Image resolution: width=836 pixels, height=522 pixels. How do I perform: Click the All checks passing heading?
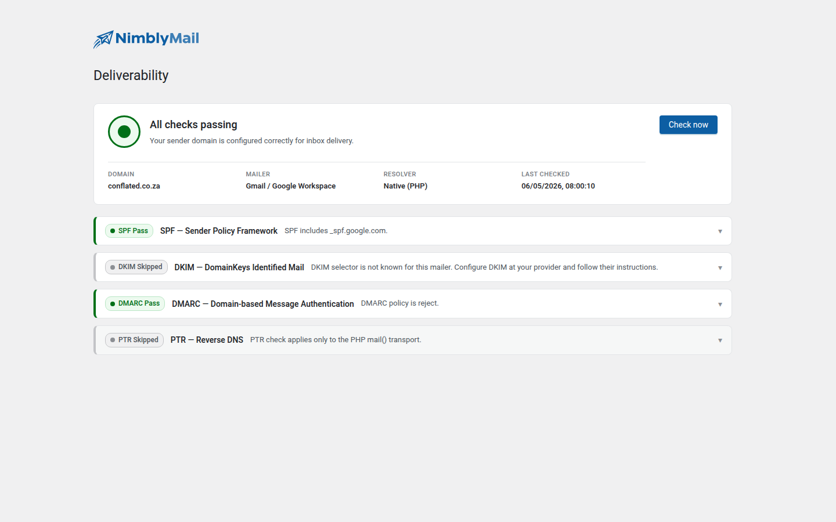[x=193, y=125]
